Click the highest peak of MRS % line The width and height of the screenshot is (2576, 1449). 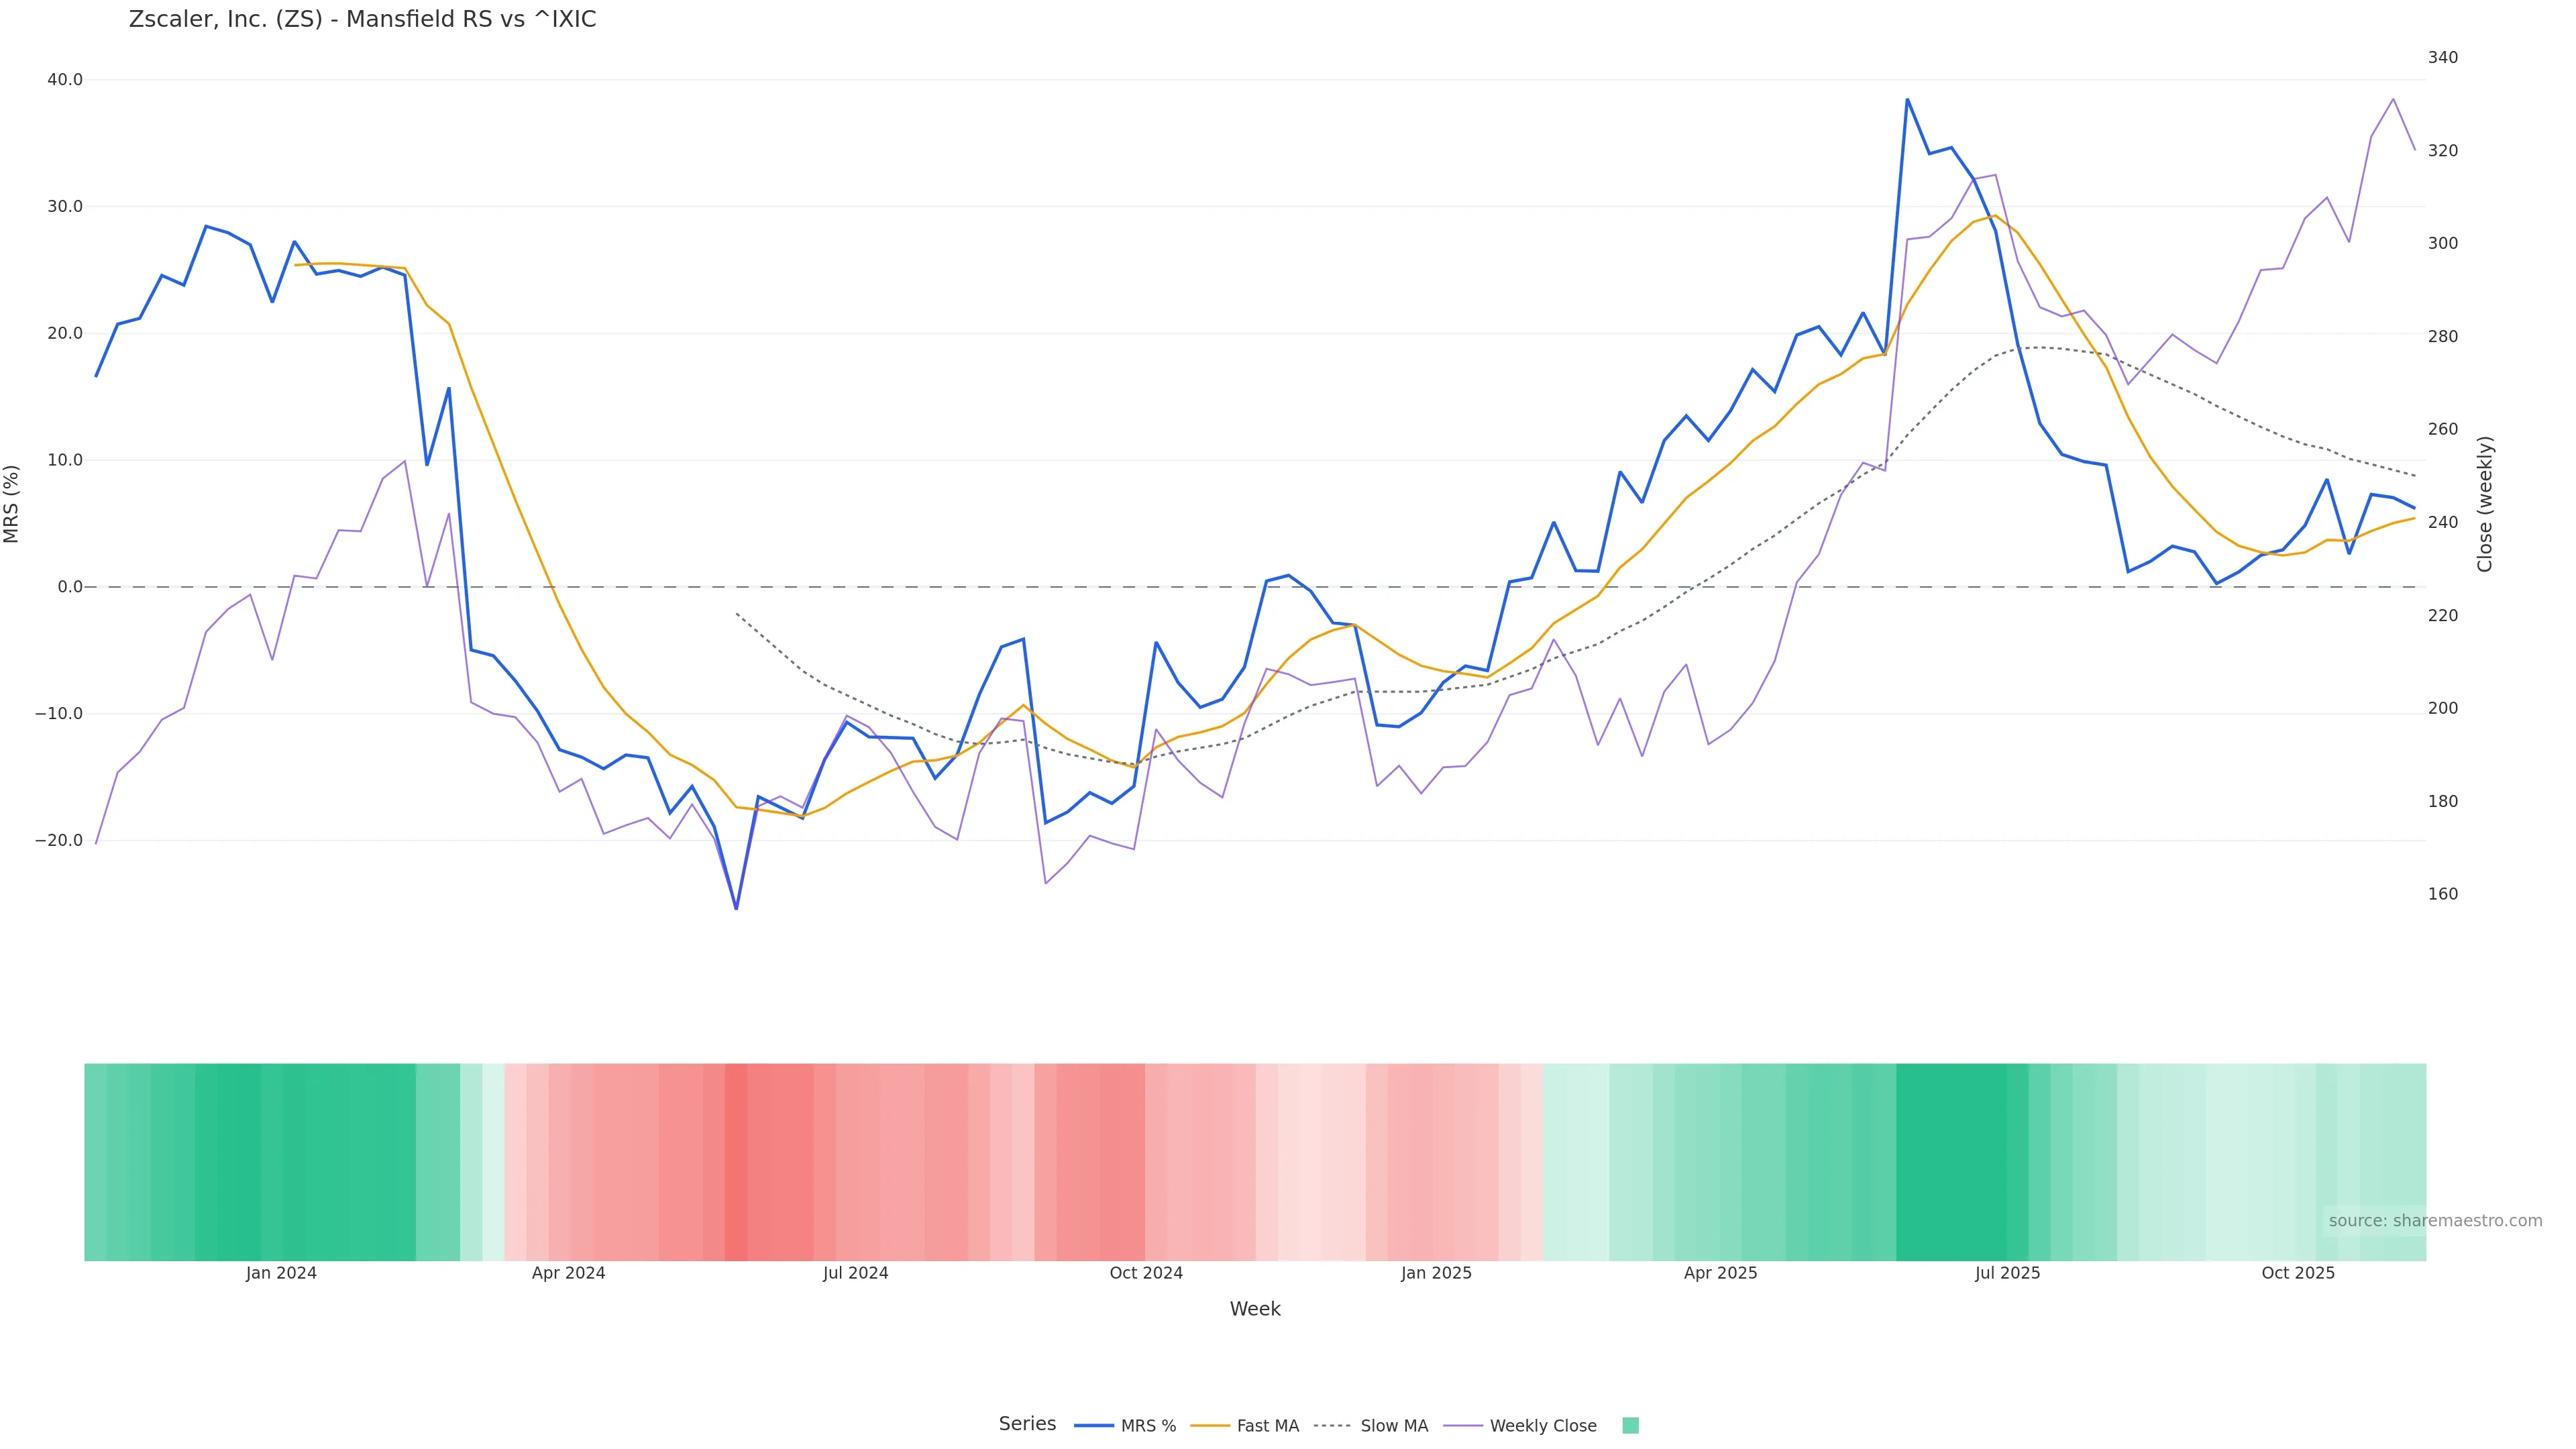(x=1907, y=99)
